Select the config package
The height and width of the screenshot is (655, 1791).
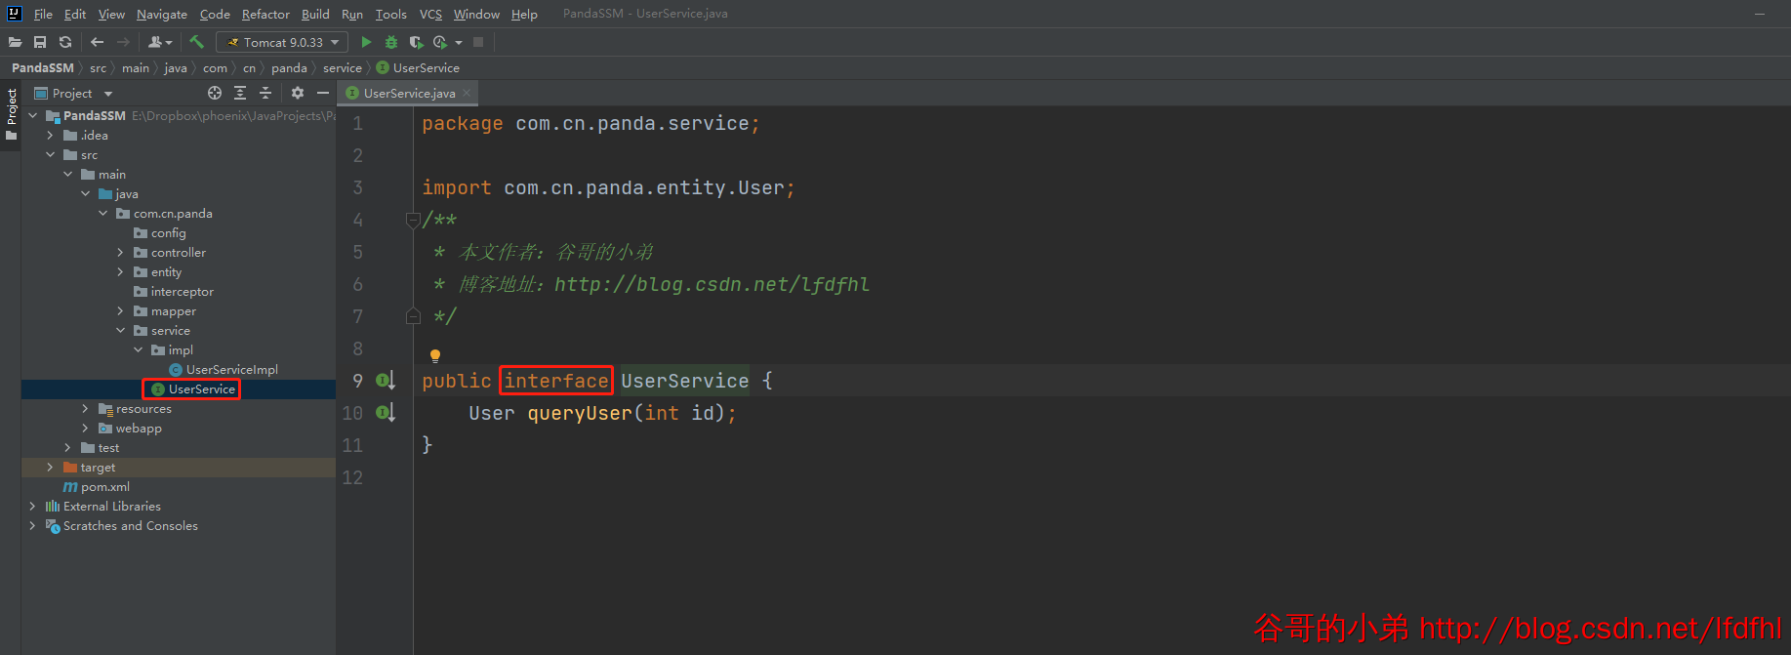tap(159, 232)
